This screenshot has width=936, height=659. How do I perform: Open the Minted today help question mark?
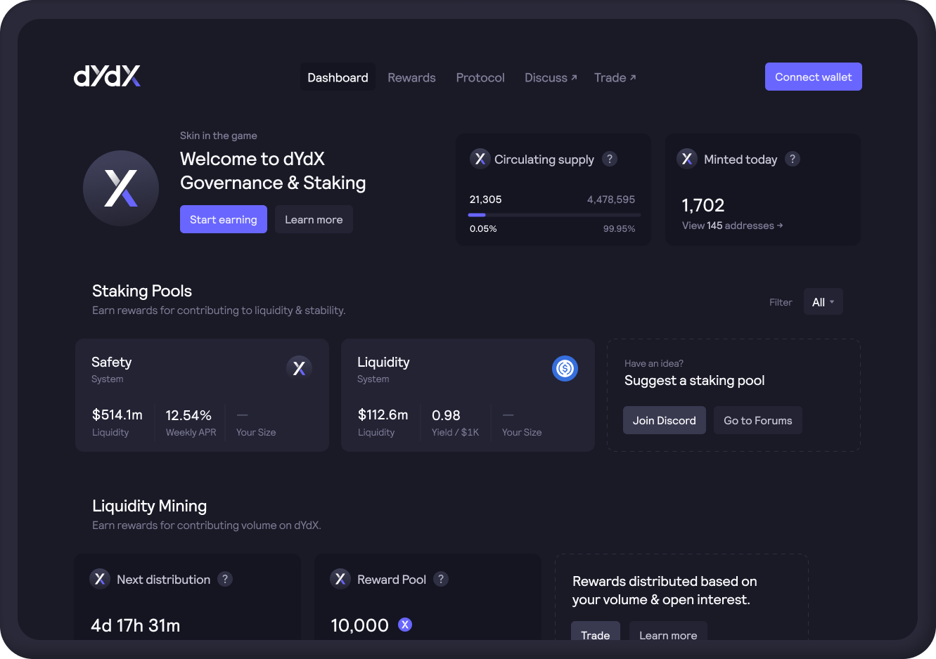tap(793, 159)
